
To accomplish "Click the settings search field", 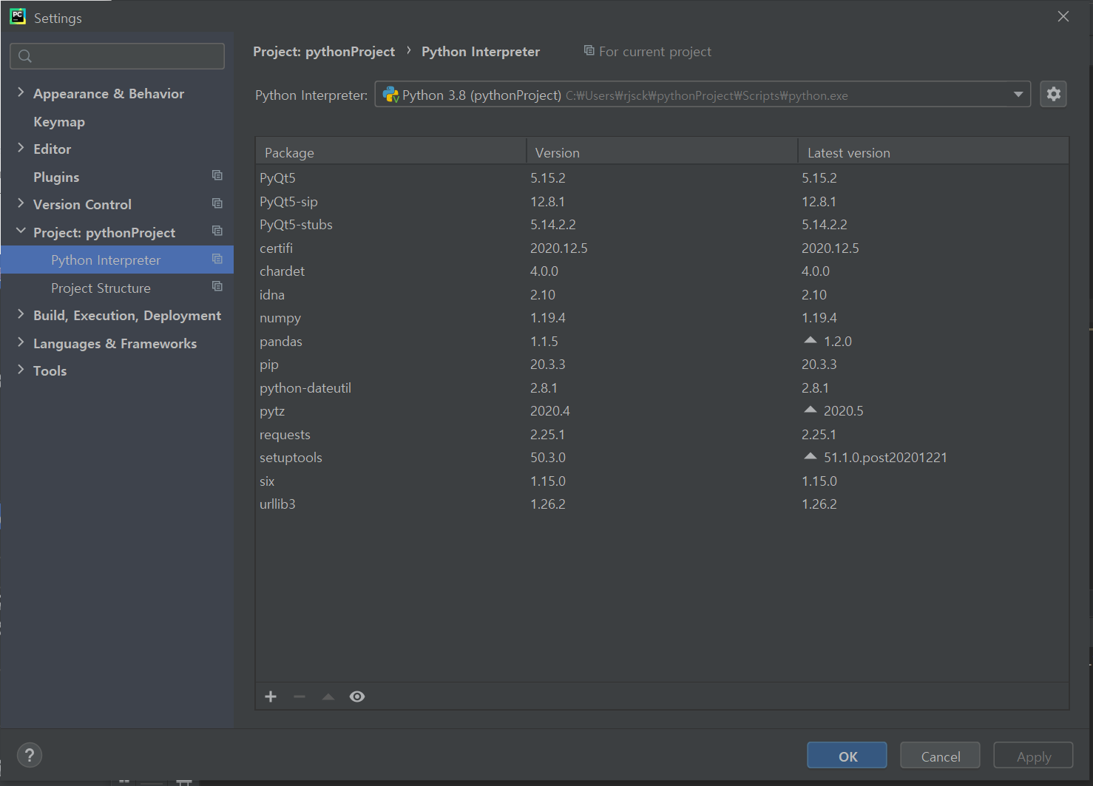I will (x=117, y=56).
